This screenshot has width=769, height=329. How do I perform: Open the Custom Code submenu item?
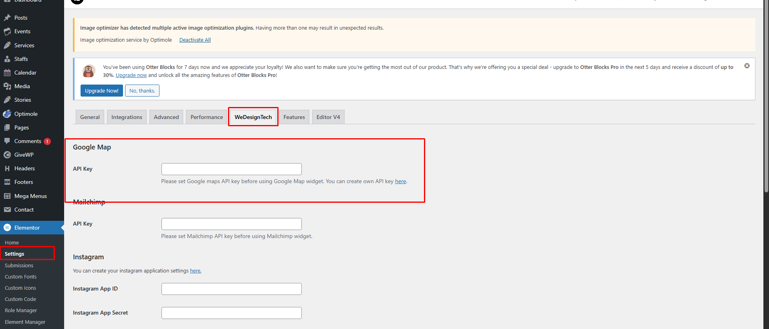pyautogui.click(x=20, y=299)
